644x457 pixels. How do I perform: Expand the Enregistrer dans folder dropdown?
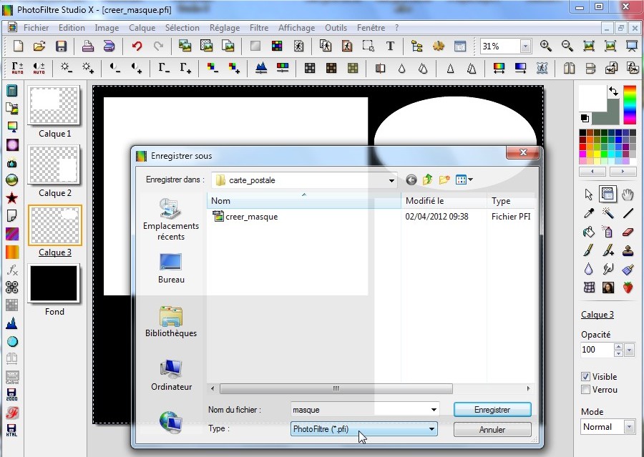[391, 180]
